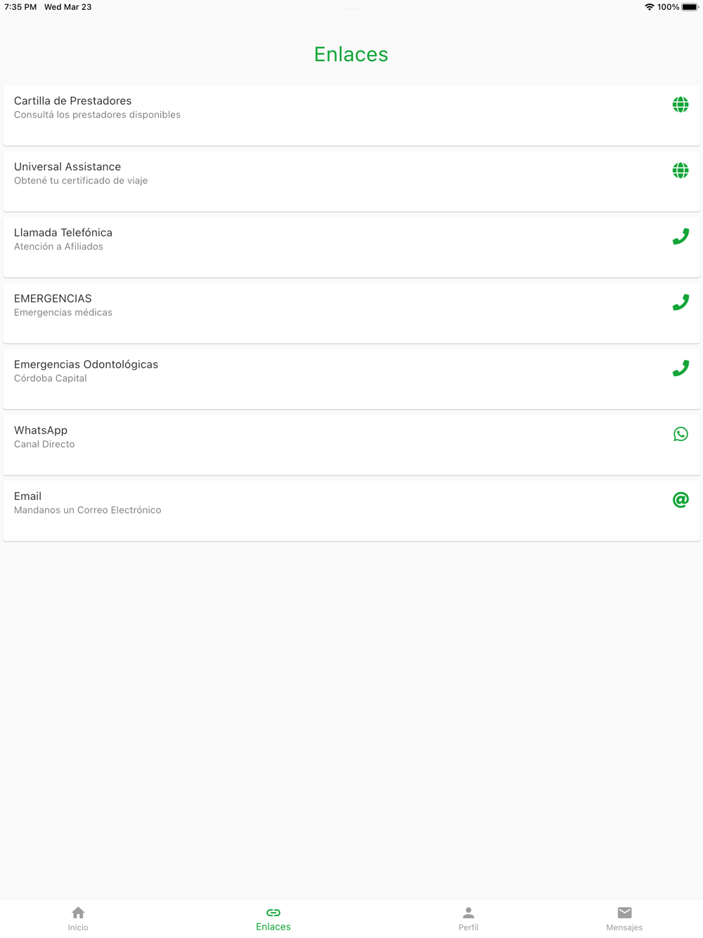703x938 pixels.
Task: Tap the battery indicator in status bar
Action: pyautogui.click(x=690, y=7)
